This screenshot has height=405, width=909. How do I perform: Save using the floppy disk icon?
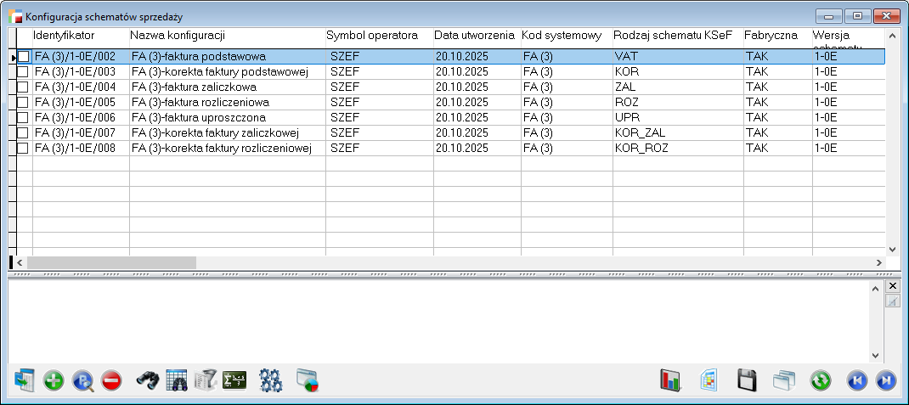pyautogui.click(x=747, y=380)
